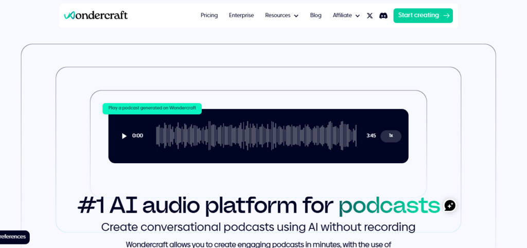Screen dimensions: 527x248
Task: Open the X (Twitter) icon link
Action: tap(370, 15)
